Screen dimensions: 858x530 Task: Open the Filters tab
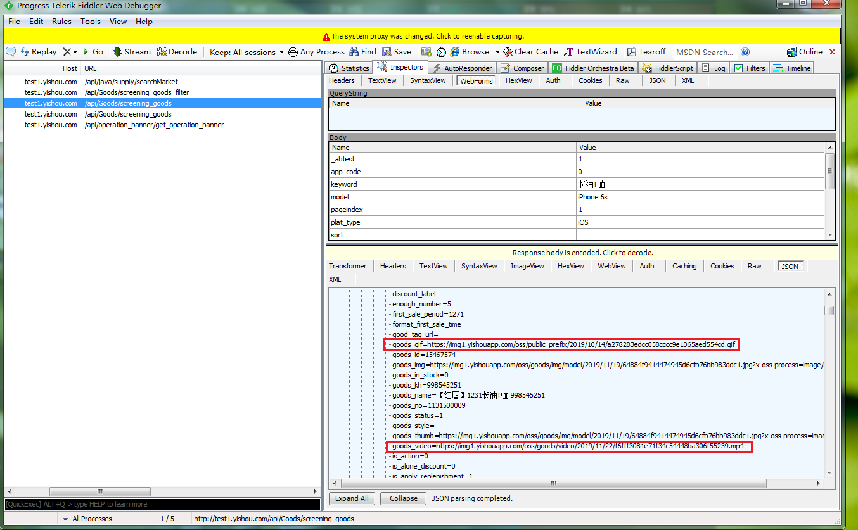(x=750, y=68)
